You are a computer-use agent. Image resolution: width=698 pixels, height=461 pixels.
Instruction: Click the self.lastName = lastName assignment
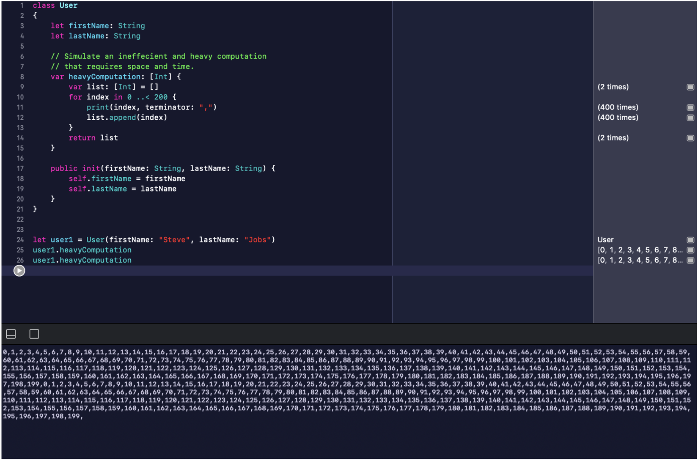coord(123,189)
